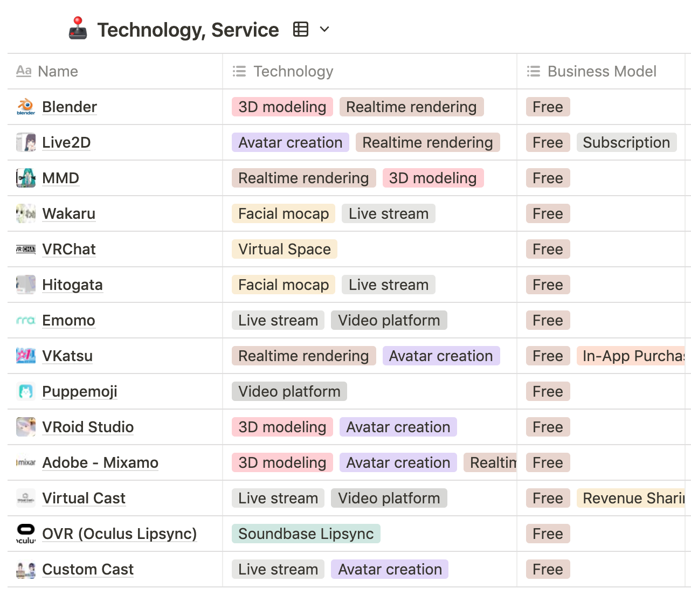Viewport: 691px width, 595px height.
Task: Click the Oculus logo icon
Action: click(x=26, y=534)
